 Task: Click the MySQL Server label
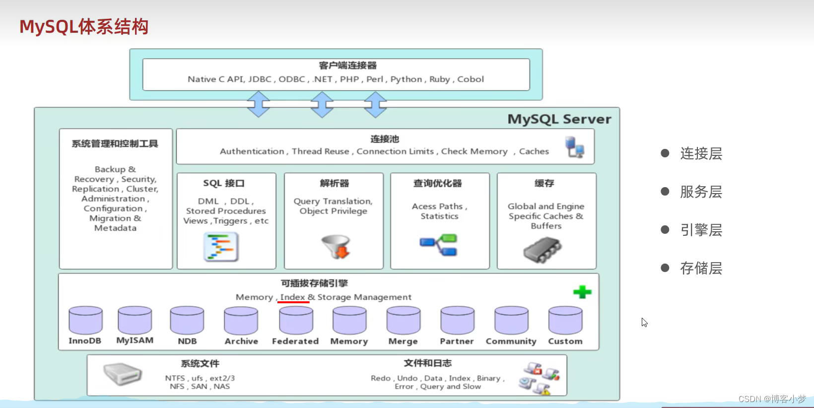(x=559, y=119)
